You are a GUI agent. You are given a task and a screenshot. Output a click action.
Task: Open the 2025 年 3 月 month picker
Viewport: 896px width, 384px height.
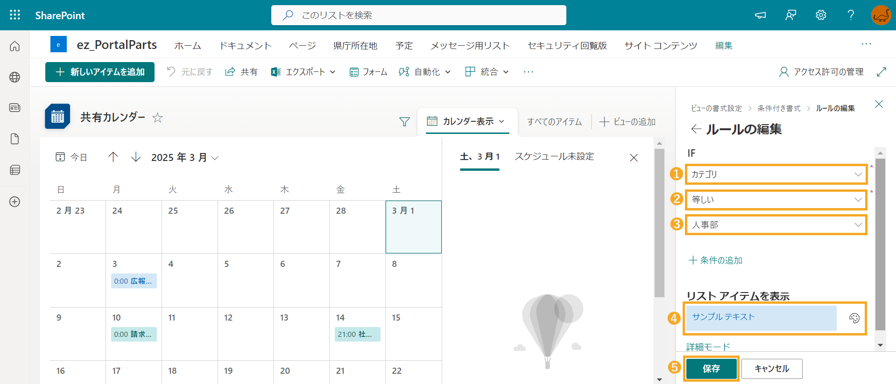pyautogui.click(x=185, y=157)
